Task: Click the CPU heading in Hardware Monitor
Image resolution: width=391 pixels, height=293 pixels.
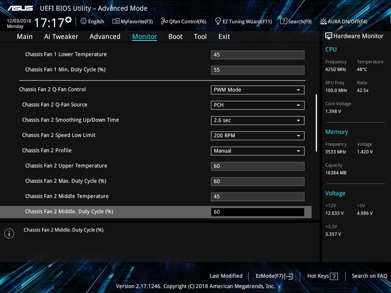Action: coord(331,49)
